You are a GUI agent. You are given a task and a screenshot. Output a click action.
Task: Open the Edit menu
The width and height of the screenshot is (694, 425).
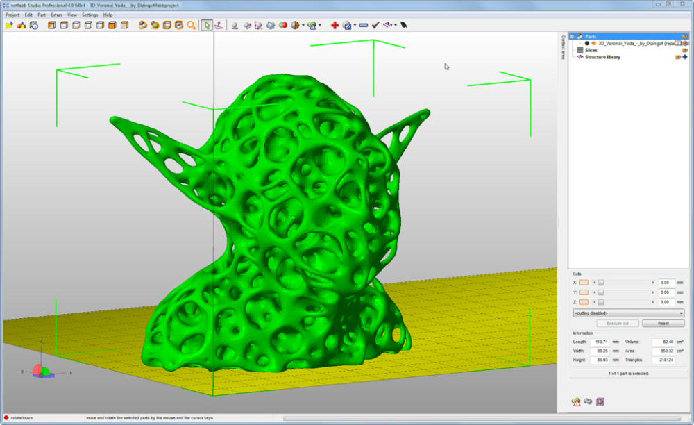coord(28,15)
